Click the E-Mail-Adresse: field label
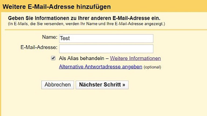This screenshot has height=116, width=207. (39, 48)
